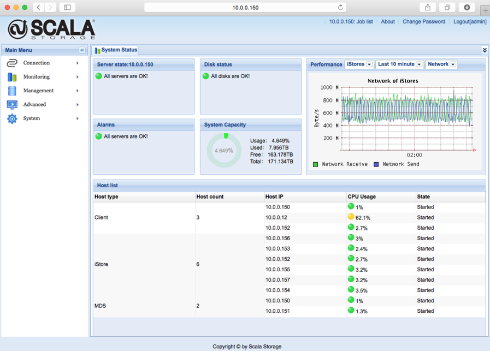Image resolution: width=490 pixels, height=351 pixels.
Task: Click the Management database icon
Action: point(12,91)
